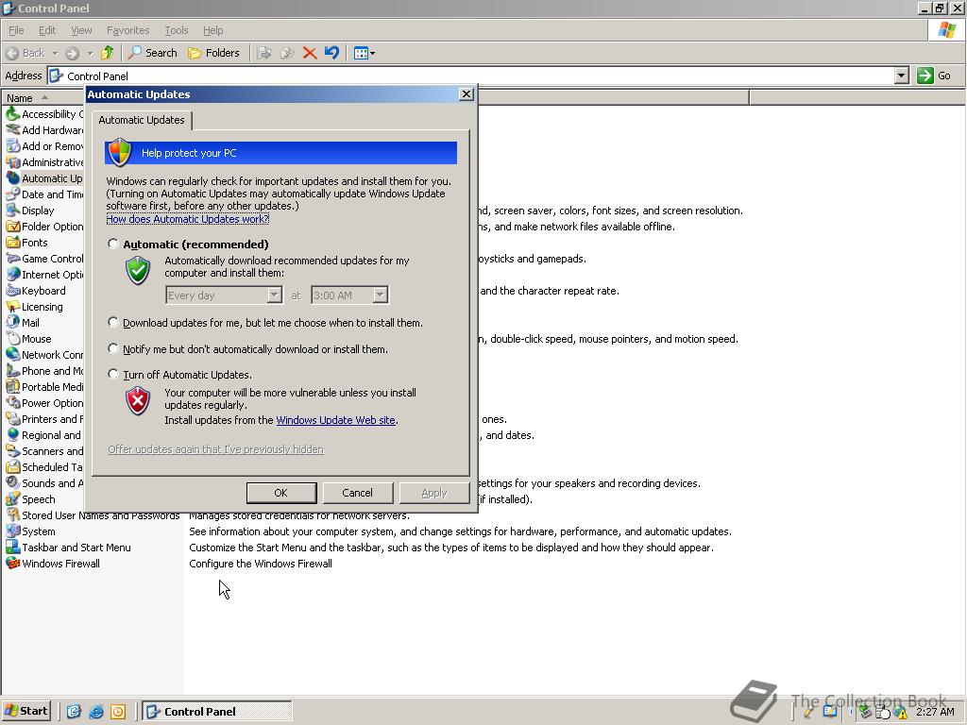967x725 pixels.
Task: Select the Automatic Updates tab
Action: 142,120
